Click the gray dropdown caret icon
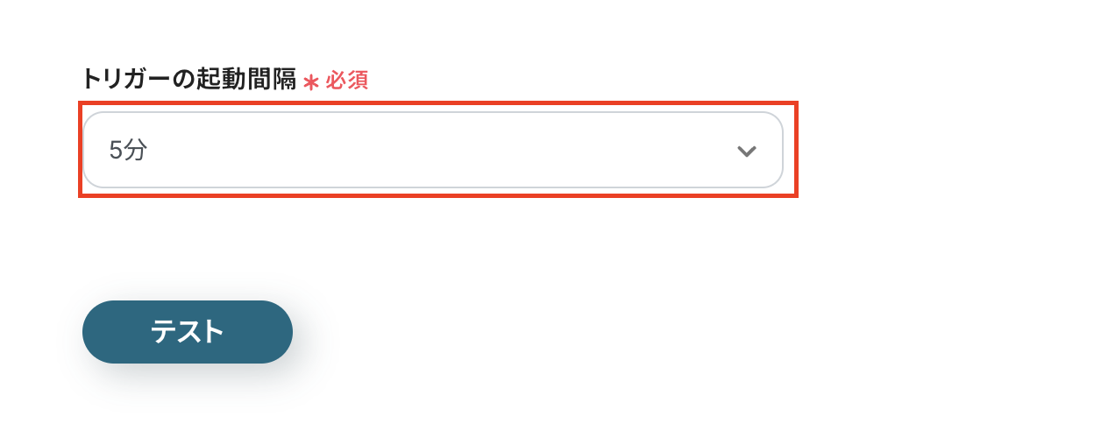 746,151
